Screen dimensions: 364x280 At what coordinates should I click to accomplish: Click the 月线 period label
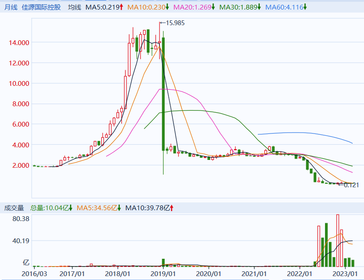[11, 7]
